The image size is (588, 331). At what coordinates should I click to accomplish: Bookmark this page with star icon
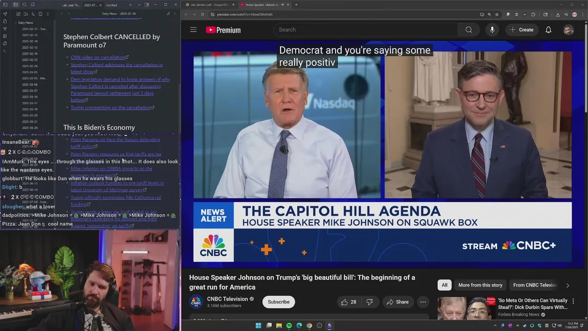(x=497, y=14)
